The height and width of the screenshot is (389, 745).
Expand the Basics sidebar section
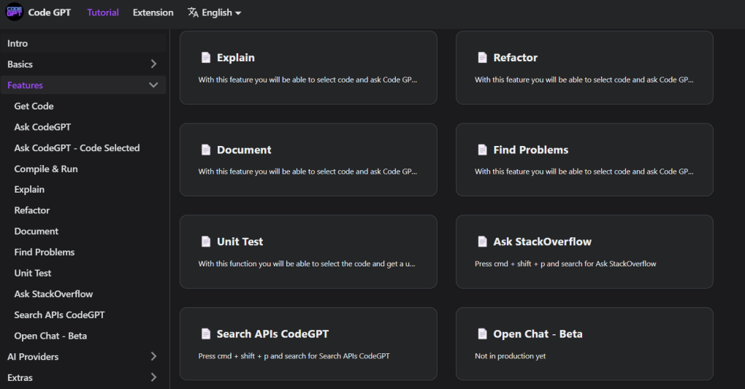coord(153,64)
